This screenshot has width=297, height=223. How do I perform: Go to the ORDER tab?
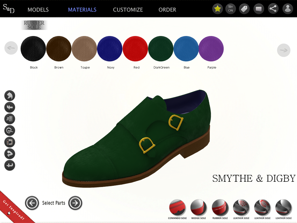point(167,10)
